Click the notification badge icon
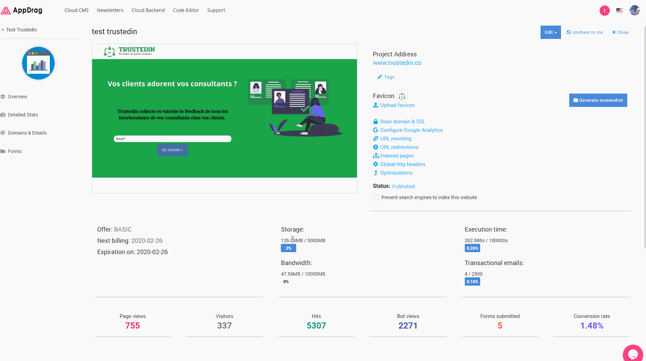This screenshot has width=646, height=361. point(604,11)
